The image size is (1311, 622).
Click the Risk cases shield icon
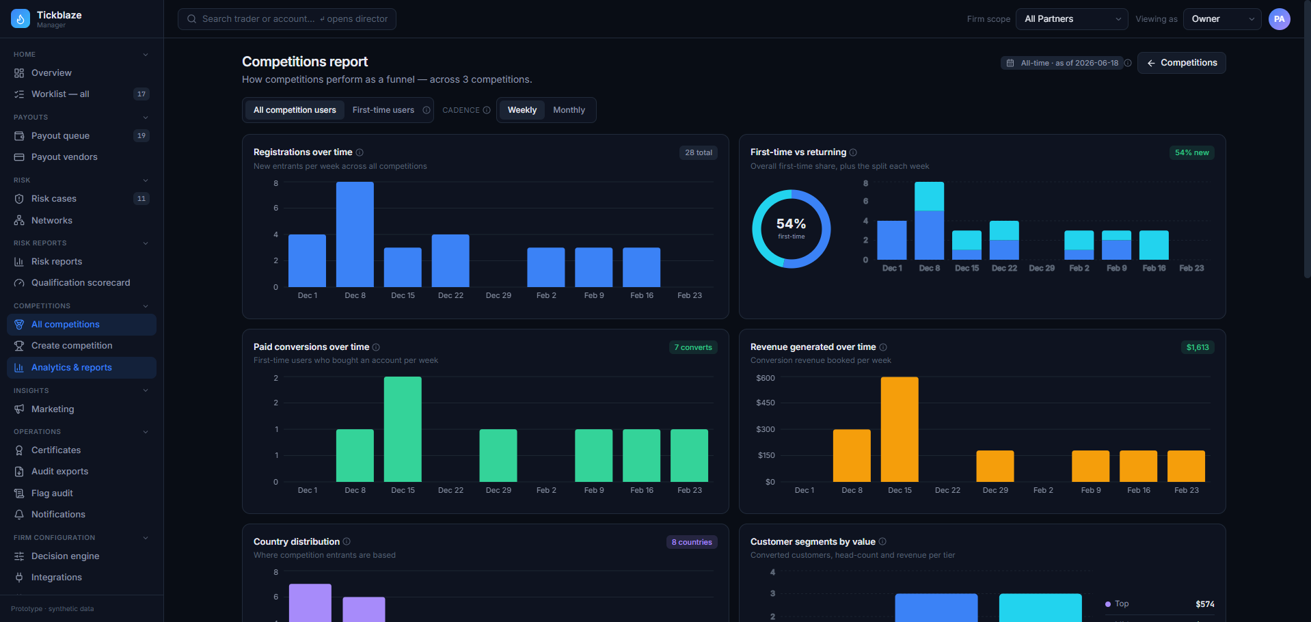pos(19,199)
